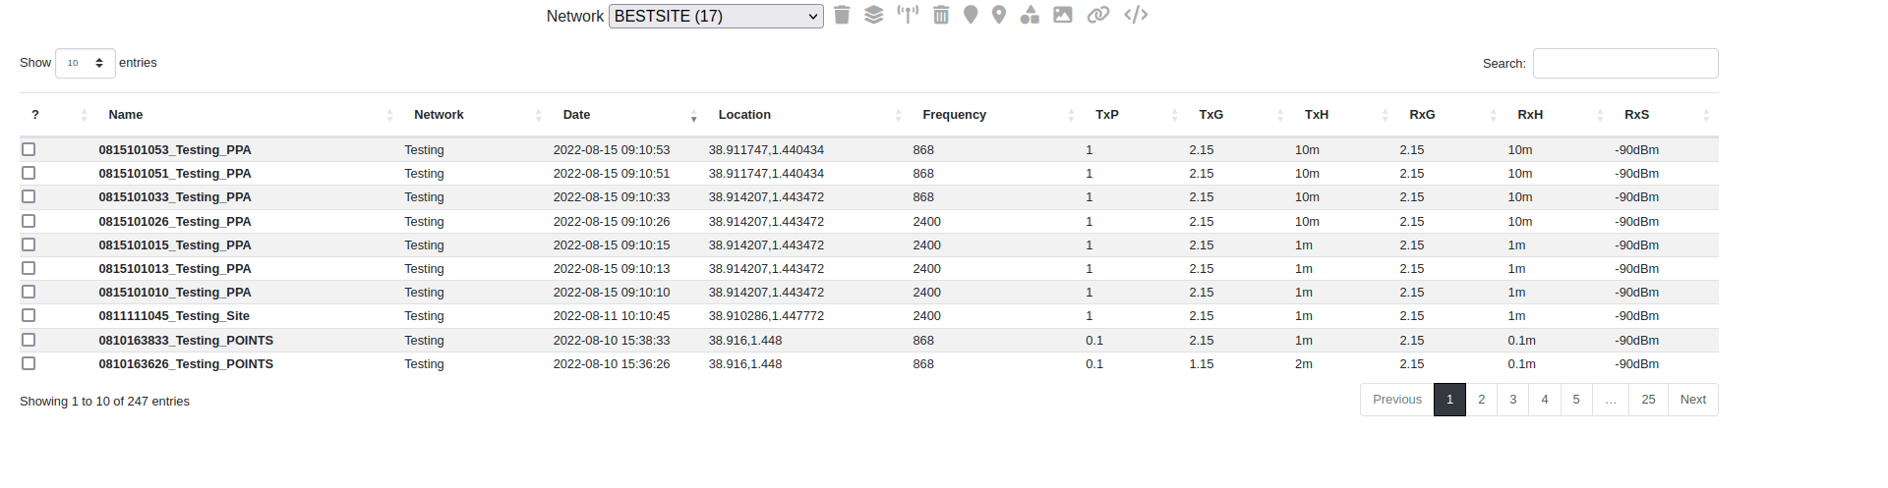
Task: Click the shapes icon in toolbar
Action: pyautogui.click(x=1030, y=15)
